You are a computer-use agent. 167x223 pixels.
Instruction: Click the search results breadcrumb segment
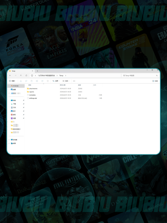(46, 76)
